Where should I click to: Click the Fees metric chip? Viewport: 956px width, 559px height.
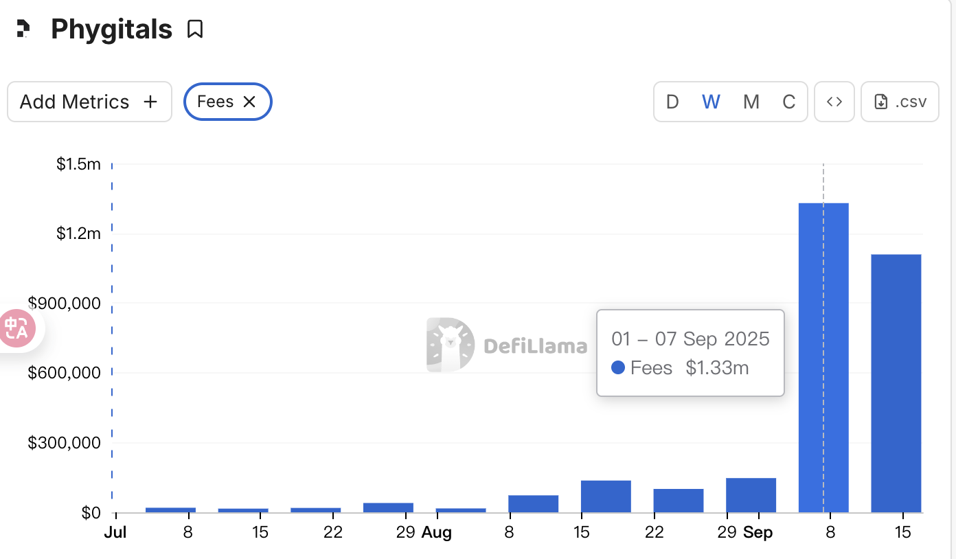pyautogui.click(x=216, y=102)
